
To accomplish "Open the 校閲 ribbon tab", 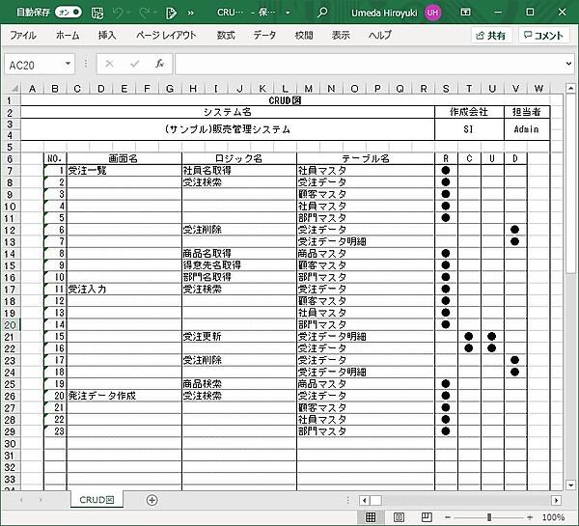I will 304,36.
